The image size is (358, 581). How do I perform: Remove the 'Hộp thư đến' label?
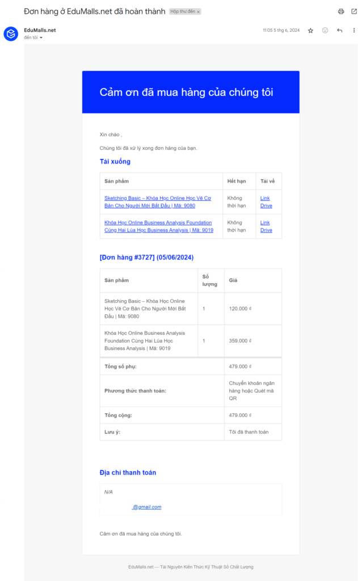click(199, 12)
